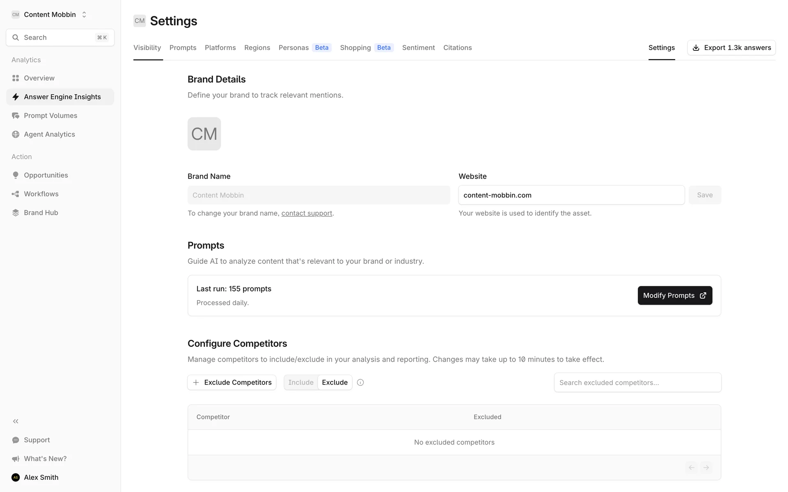Follow the contact support link
Viewport: 788px width, 492px height.
(307, 213)
